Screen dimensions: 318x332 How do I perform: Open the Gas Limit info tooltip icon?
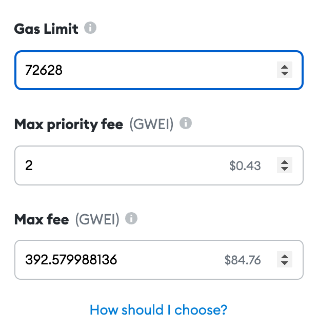tap(90, 28)
